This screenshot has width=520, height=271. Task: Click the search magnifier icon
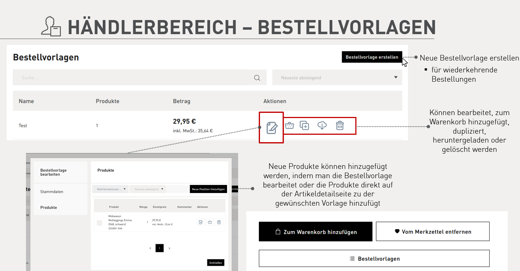click(x=257, y=78)
